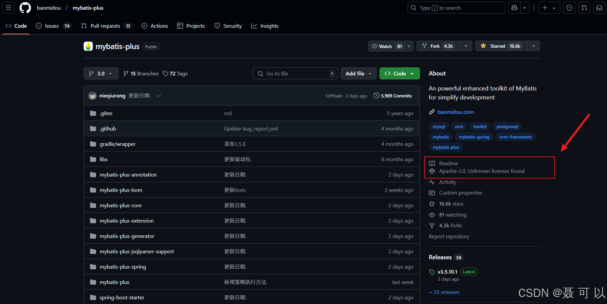Click folder icon beside mybatis-plus-jsqlparser-support

pos(93,251)
